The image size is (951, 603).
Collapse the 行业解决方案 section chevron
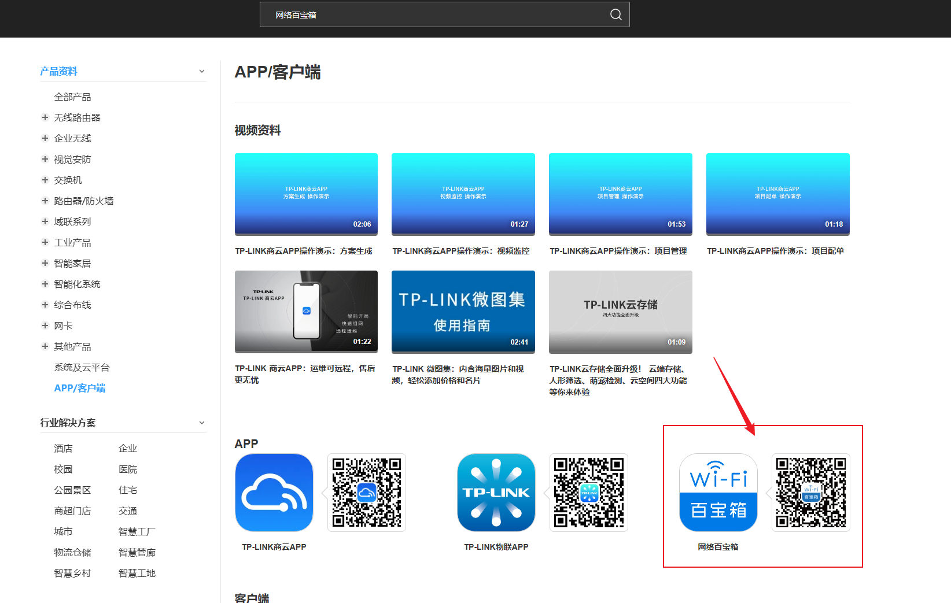click(x=202, y=423)
